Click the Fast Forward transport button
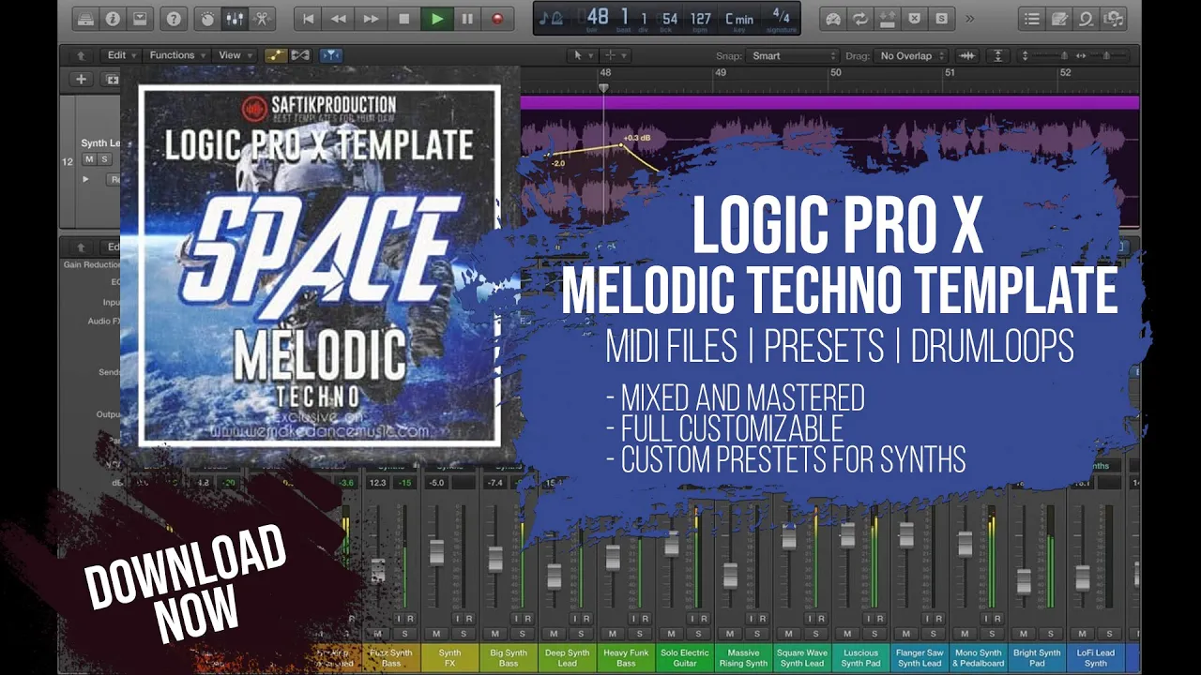1201x675 pixels. click(372, 18)
